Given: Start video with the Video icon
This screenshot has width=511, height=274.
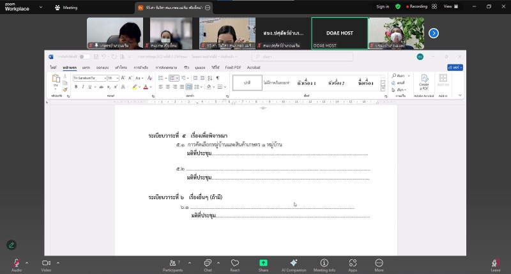Looking at the screenshot, I should (x=46, y=263).
